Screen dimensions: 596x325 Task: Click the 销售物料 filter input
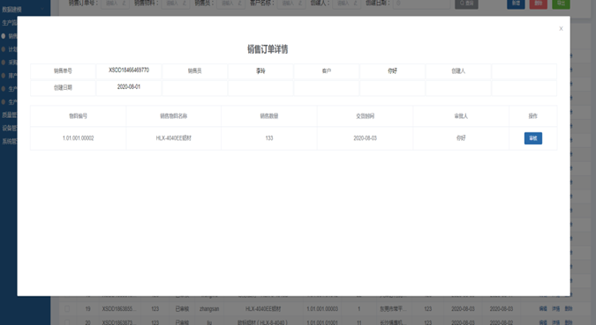pyautogui.click(x=176, y=3)
